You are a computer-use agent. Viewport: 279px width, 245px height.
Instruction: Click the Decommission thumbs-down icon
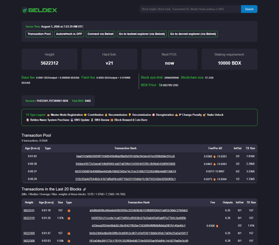(x=130, y=115)
